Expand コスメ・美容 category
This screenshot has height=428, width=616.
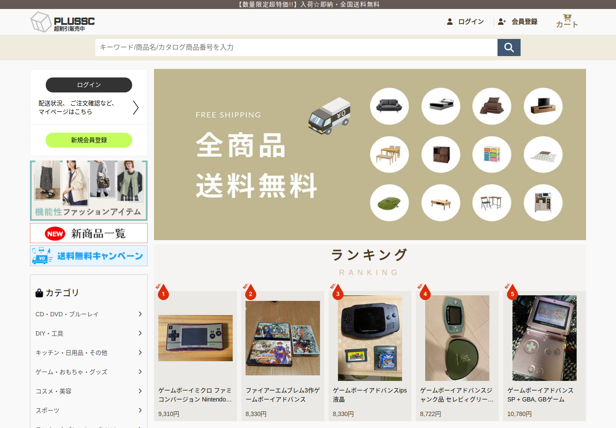click(89, 391)
